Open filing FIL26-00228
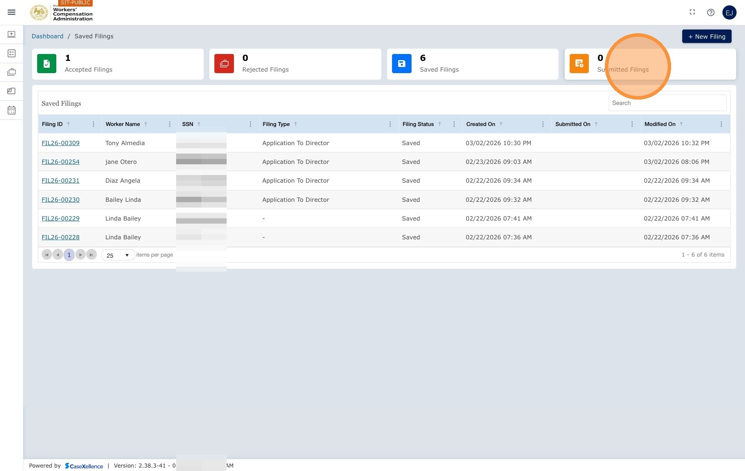Image resolution: width=745 pixels, height=471 pixels. [60, 237]
